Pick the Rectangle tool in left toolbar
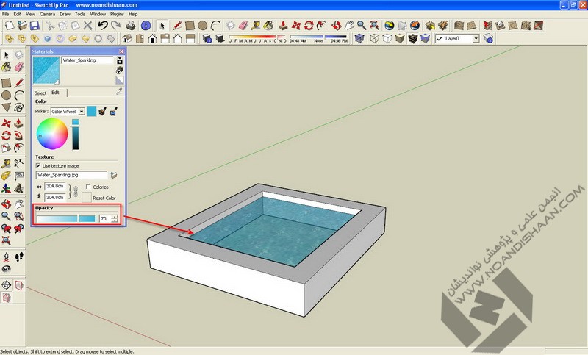588x355 pixels. click(7, 82)
